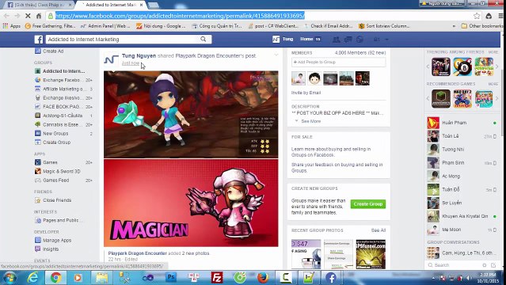The height and width of the screenshot is (285, 506).
Task: Open Insights in Developer section
Action: [x=51, y=249]
